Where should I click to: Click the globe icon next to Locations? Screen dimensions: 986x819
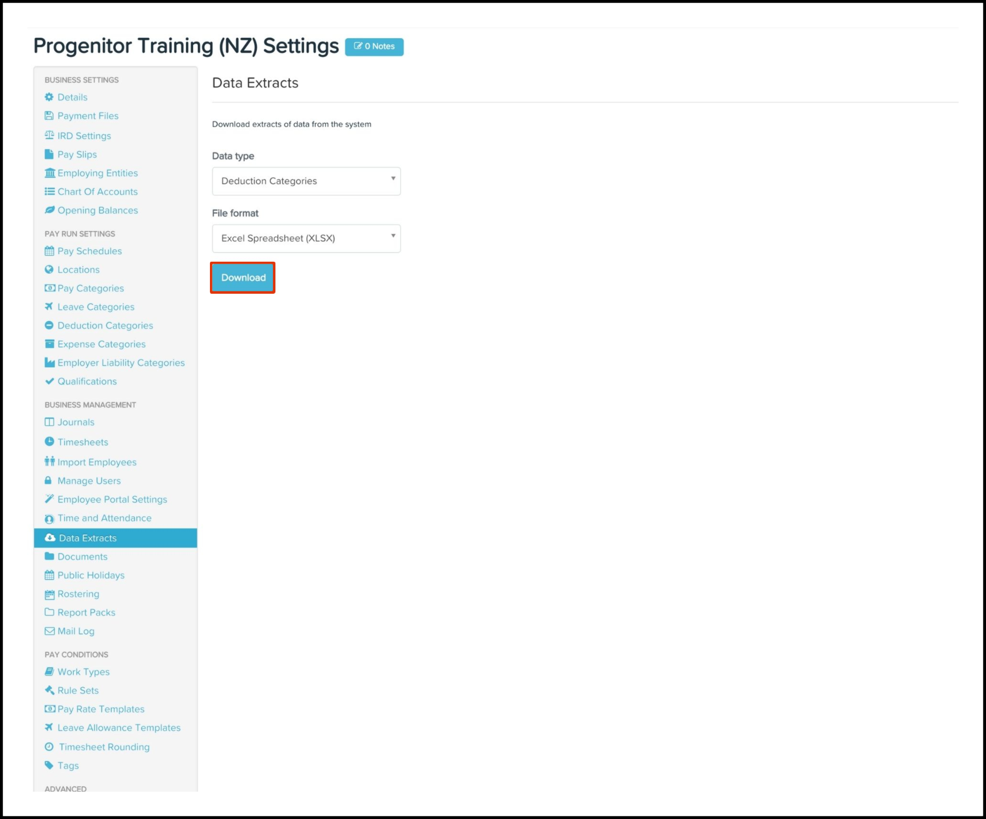(x=49, y=269)
